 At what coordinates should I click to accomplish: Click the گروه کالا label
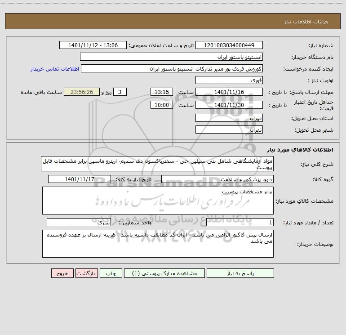tap(323, 179)
